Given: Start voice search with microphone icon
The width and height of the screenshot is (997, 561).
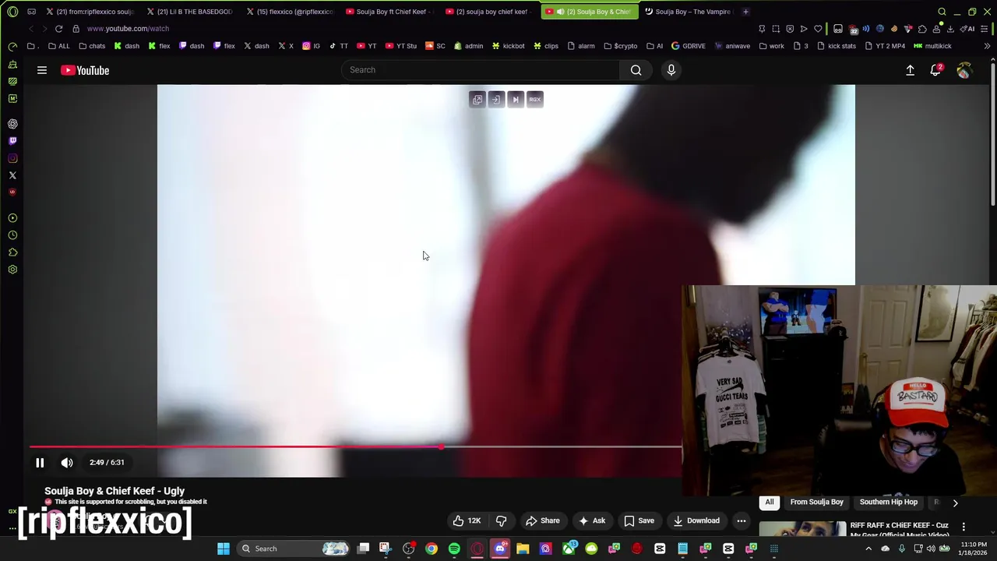Looking at the screenshot, I should [671, 70].
